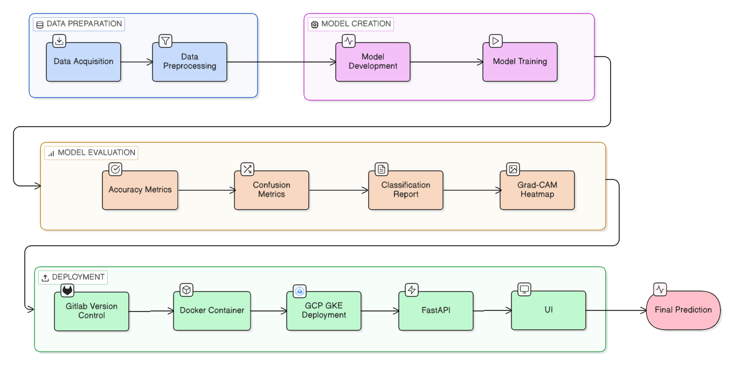Click the waveform icon on Model Development
This screenshot has width=734, height=367.
[x=348, y=40]
